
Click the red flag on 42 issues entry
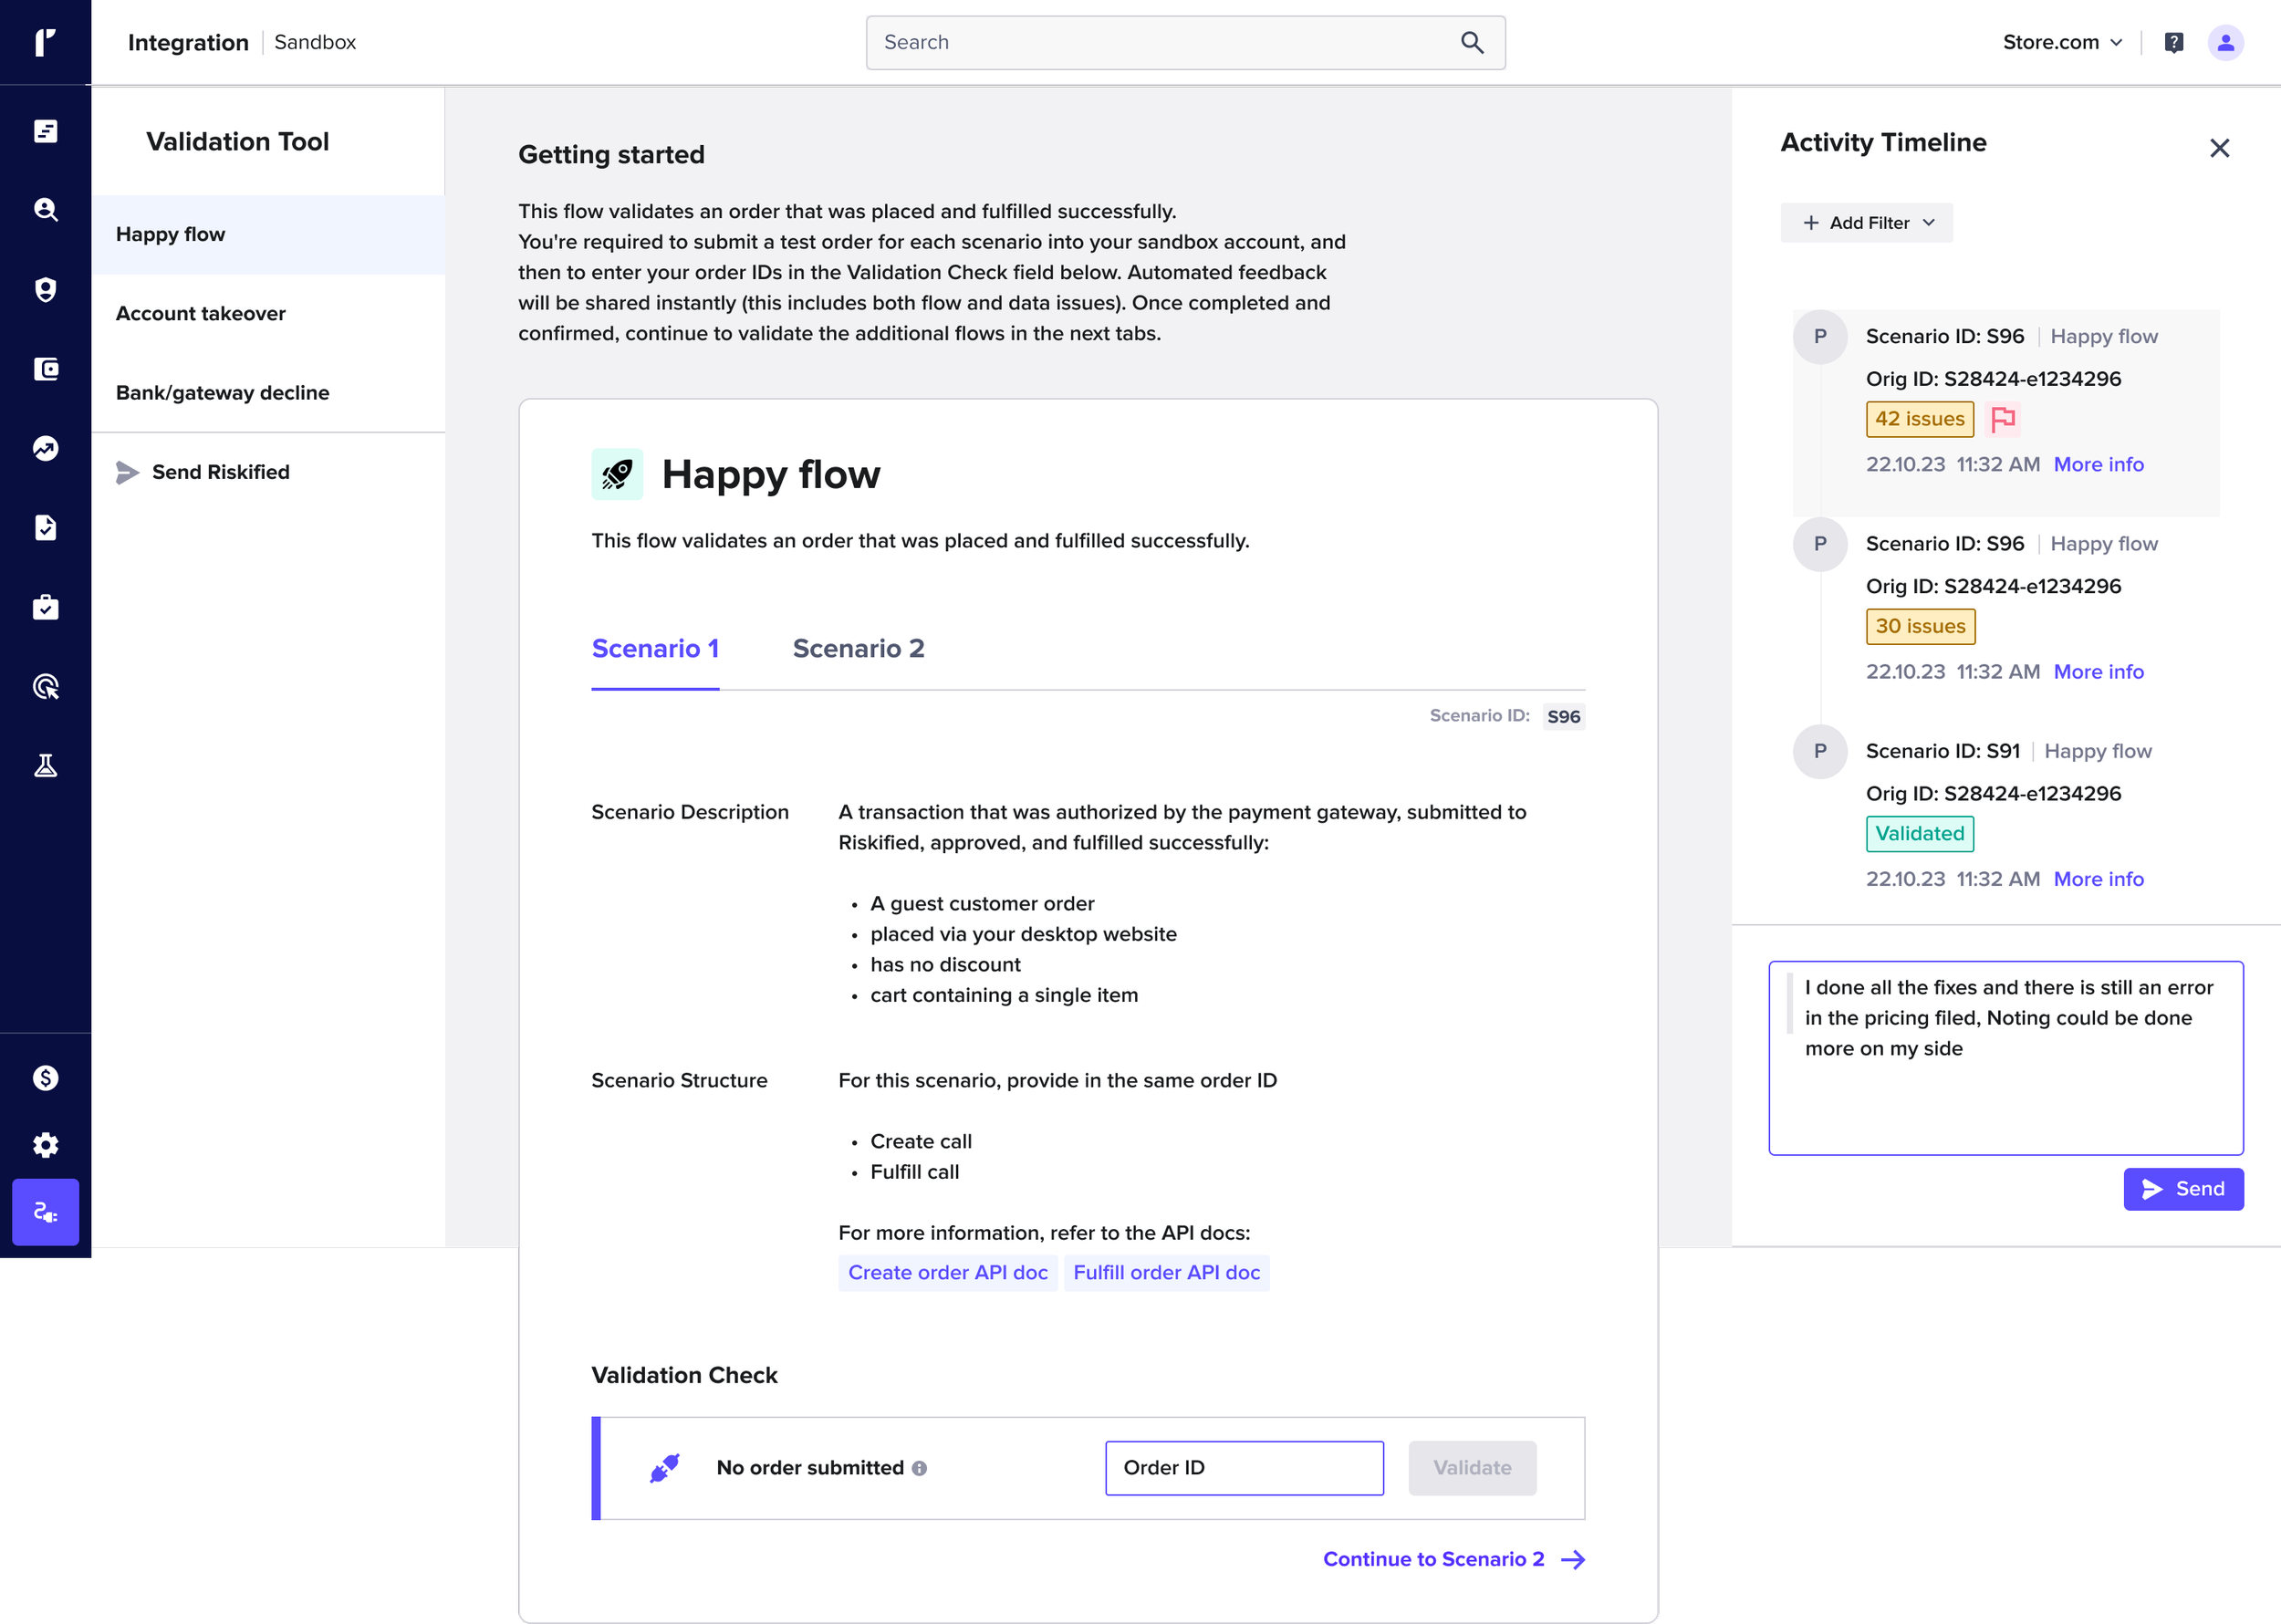click(2003, 419)
